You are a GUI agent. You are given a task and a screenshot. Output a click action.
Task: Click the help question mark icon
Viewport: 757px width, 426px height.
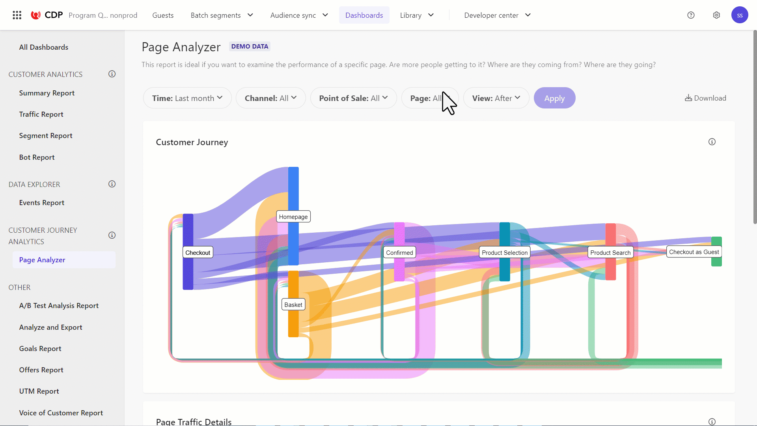[x=691, y=15]
